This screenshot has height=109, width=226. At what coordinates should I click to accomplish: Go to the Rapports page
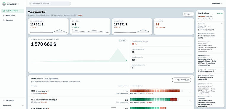coord(13,20)
